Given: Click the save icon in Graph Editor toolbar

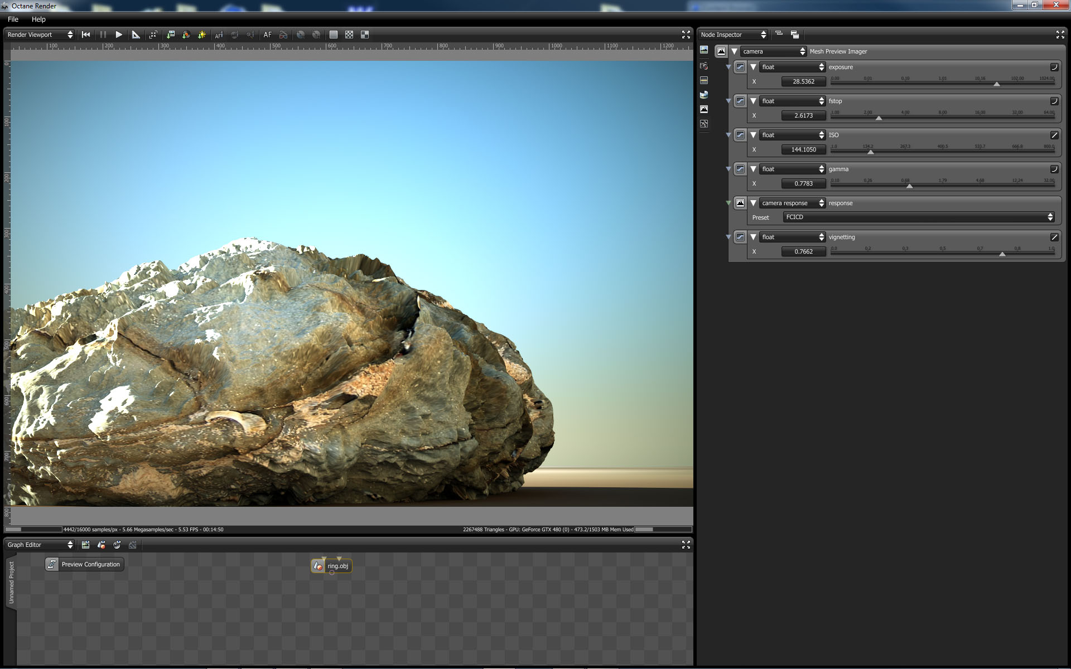Looking at the screenshot, I should [x=86, y=545].
